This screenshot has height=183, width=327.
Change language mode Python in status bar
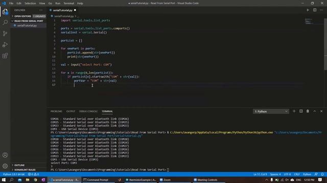(307, 174)
